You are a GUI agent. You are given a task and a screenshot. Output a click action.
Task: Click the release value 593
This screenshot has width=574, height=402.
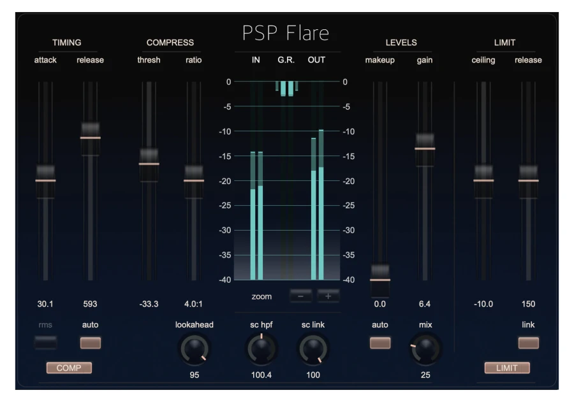coord(90,304)
